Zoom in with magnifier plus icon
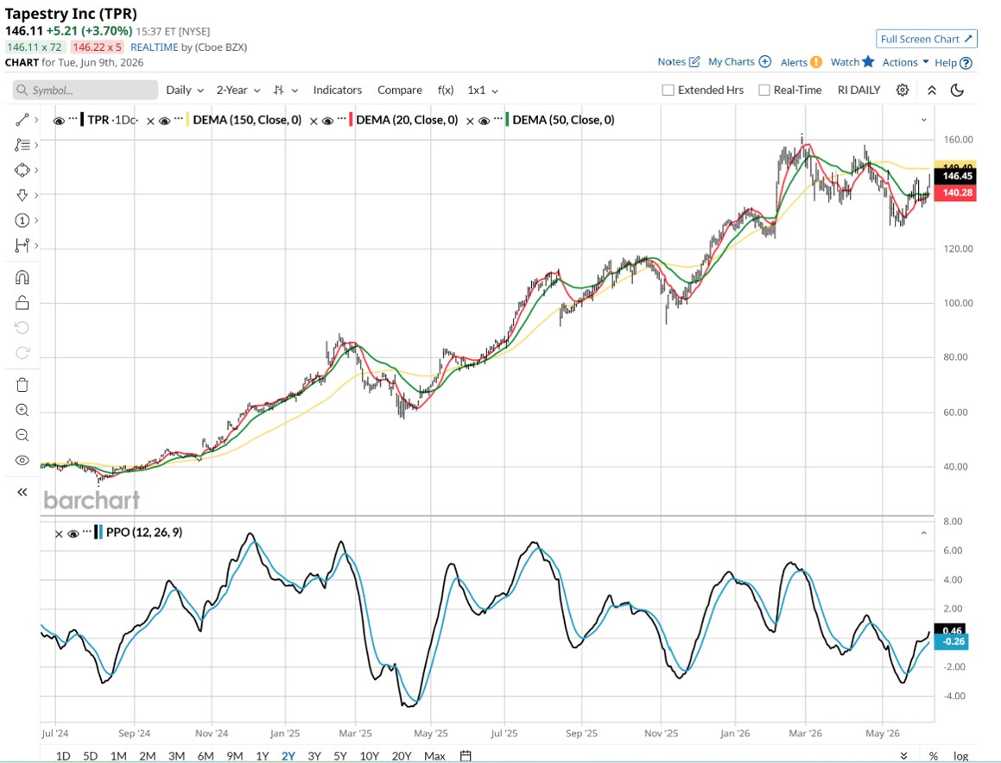1001x763 pixels. click(x=22, y=410)
